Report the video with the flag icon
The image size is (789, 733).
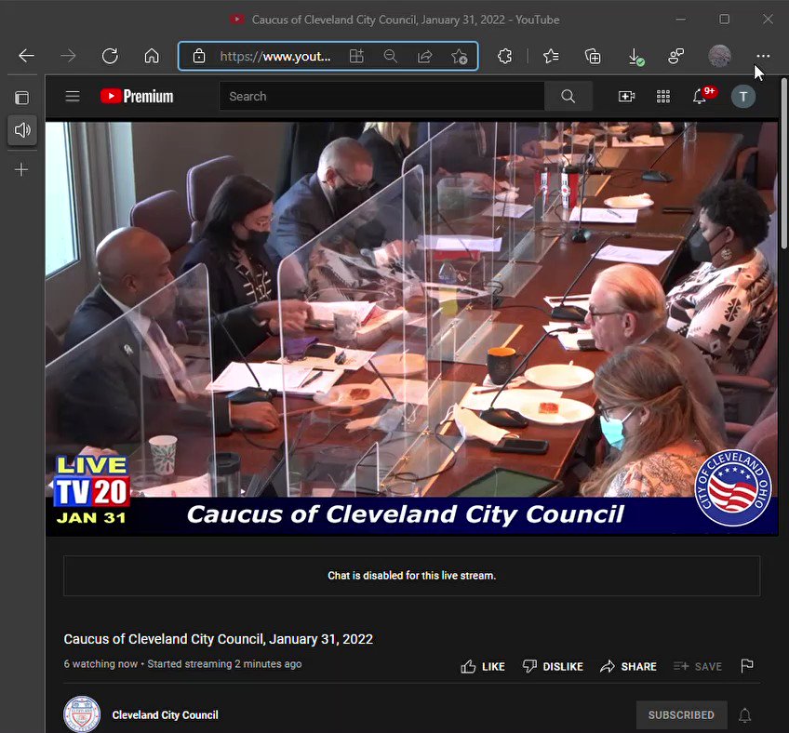pyautogui.click(x=747, y=666)
